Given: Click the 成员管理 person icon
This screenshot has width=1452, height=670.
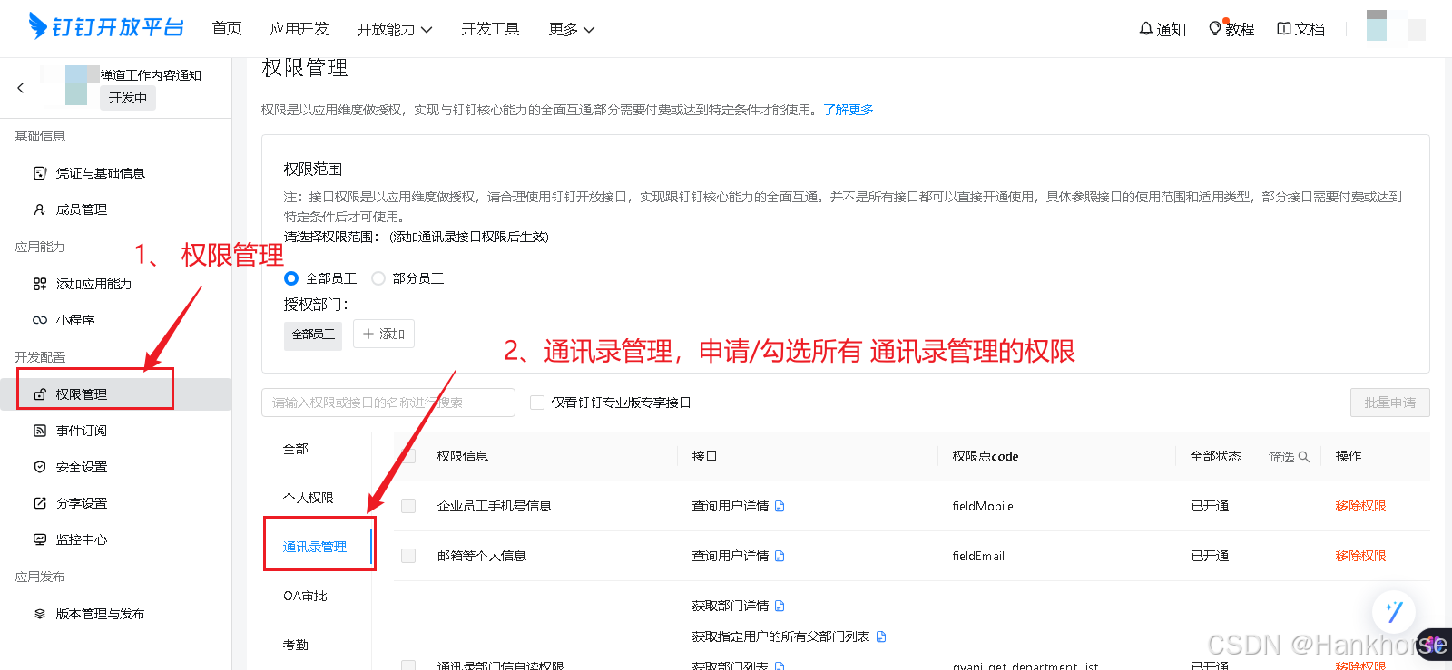Looking at the screenshot, I should 40,209.
